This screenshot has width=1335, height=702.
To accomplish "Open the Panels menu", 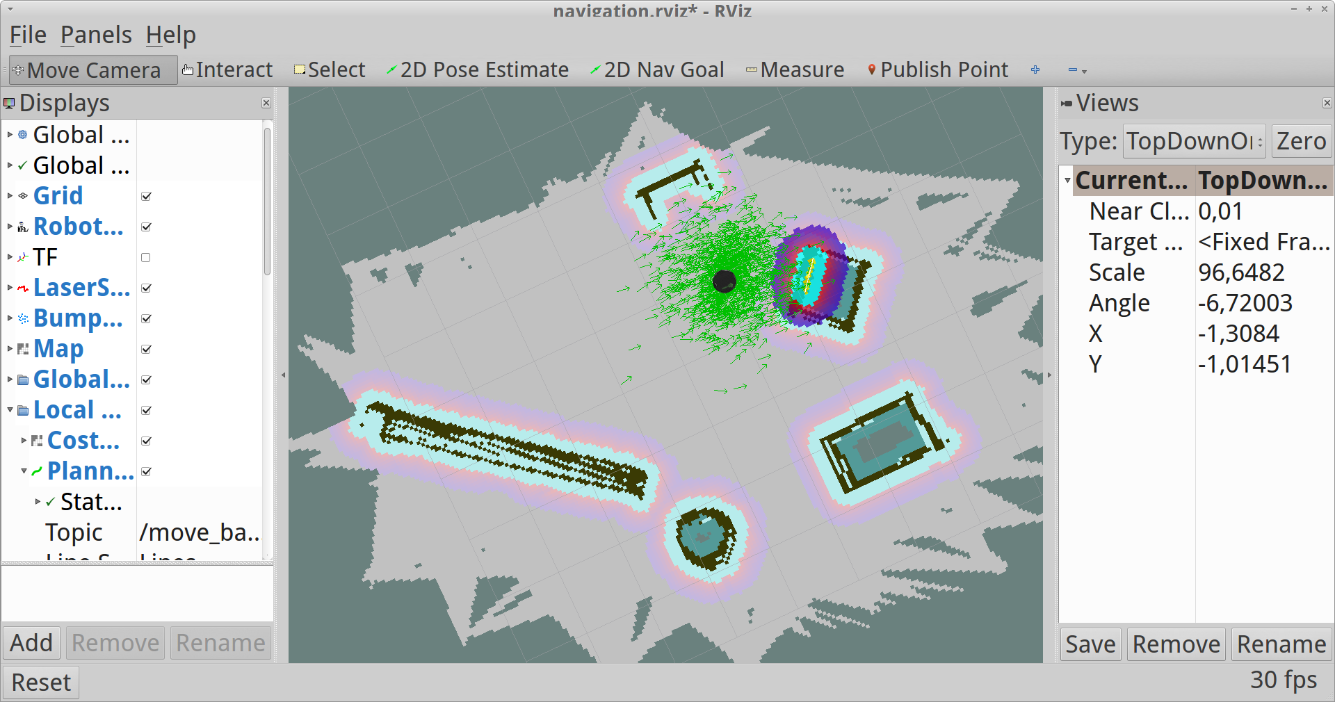I will [96, 35].
